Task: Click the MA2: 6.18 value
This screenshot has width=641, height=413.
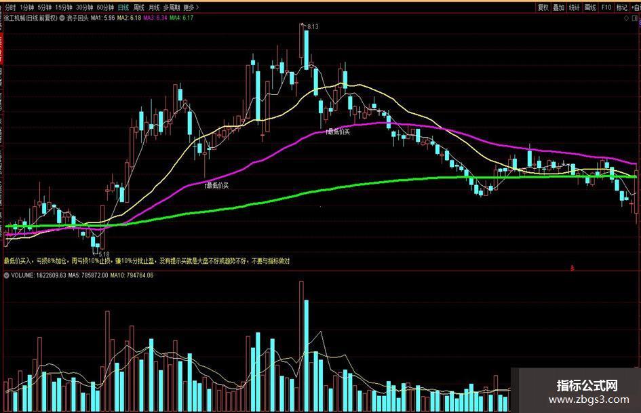Action: pos(129,18)
